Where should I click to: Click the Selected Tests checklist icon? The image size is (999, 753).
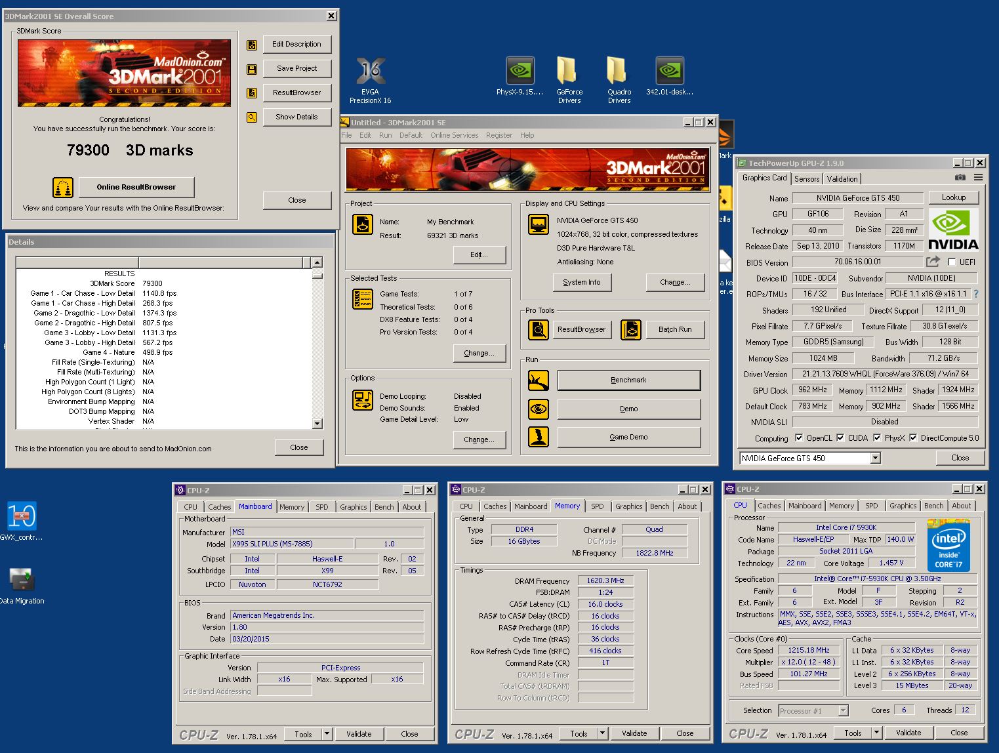[363, 299]
